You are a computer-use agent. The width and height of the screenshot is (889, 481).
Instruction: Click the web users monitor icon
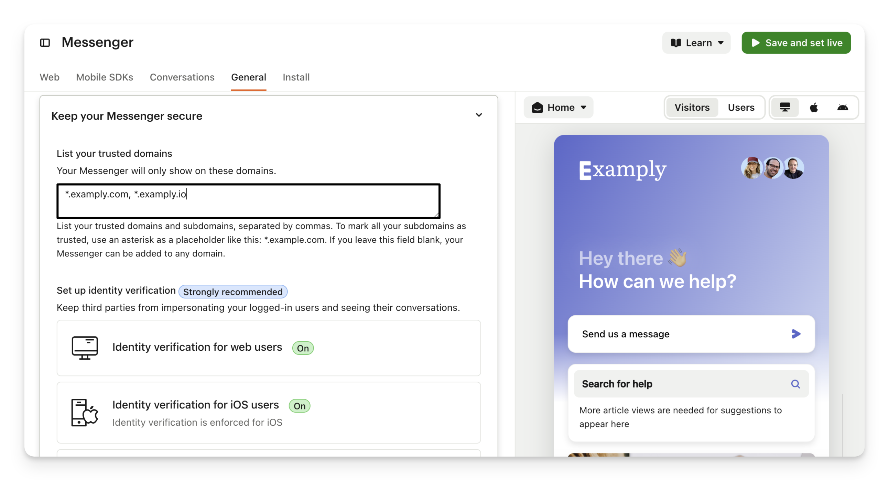click(85, 348)
